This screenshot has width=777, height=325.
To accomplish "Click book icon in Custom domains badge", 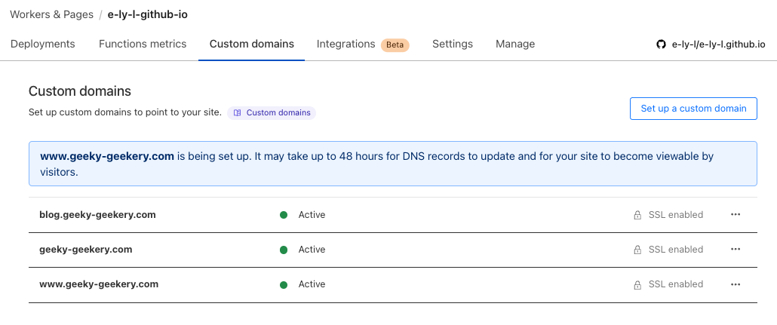I will (237, 113).
